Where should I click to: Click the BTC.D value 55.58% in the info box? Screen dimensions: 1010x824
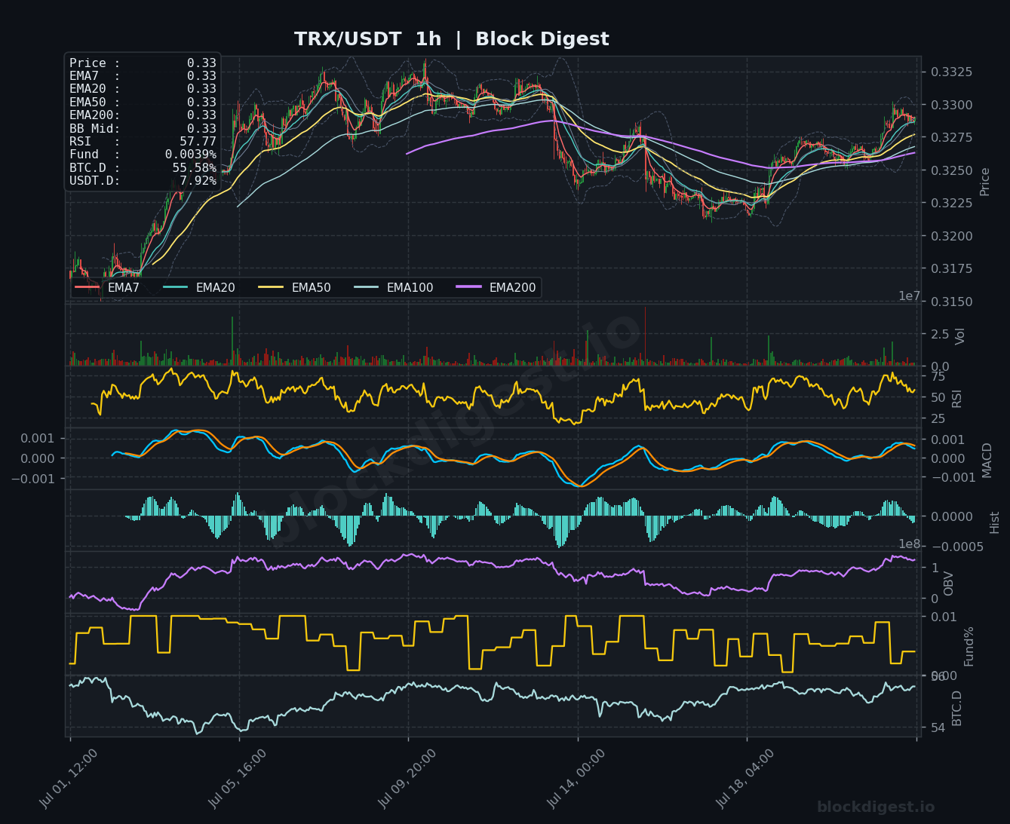[194, 167]
